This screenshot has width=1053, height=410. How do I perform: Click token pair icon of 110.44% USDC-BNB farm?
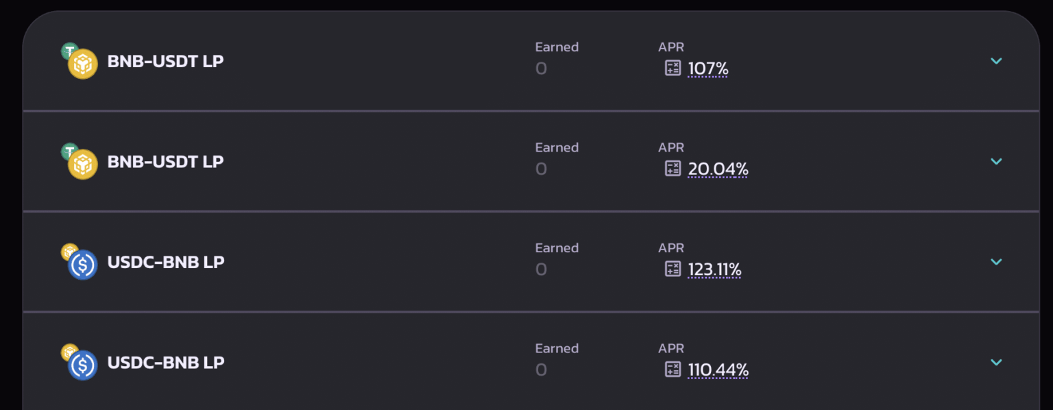click(80, 363)
